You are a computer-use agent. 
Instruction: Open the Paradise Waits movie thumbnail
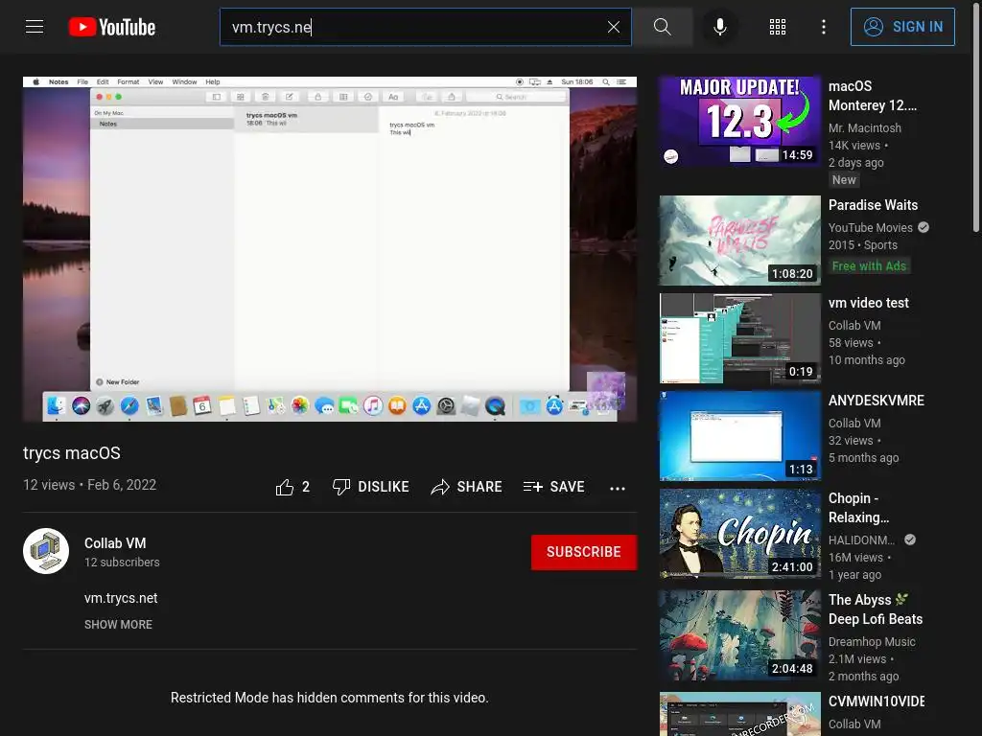tap(739, 241)
